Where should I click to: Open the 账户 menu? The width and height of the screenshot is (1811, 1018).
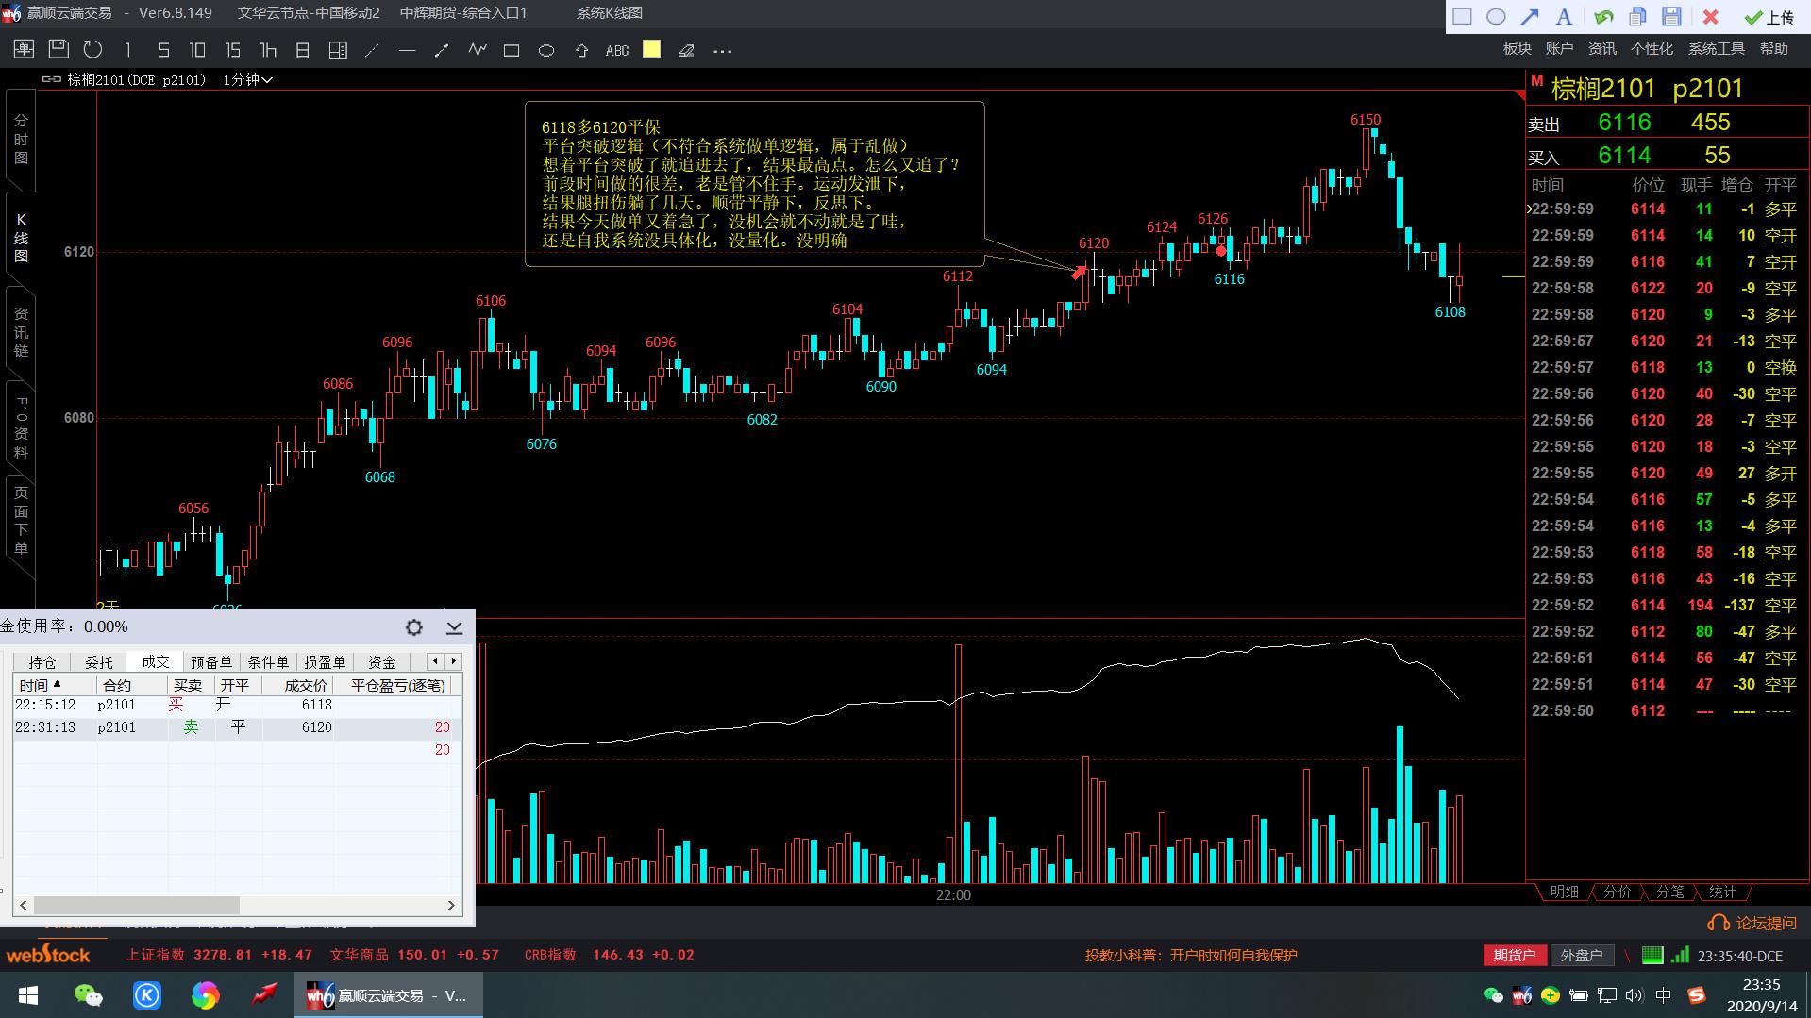[x=1559, y=49]
